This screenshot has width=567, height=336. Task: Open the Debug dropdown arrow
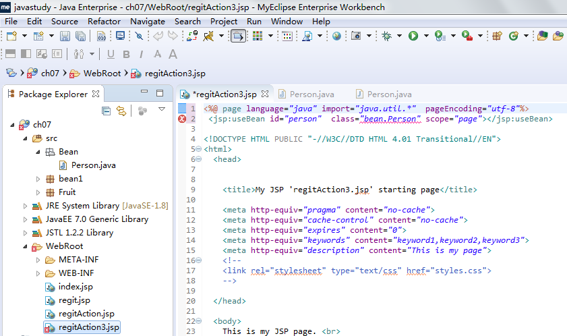pyautogui.click(x=399, y=36)
